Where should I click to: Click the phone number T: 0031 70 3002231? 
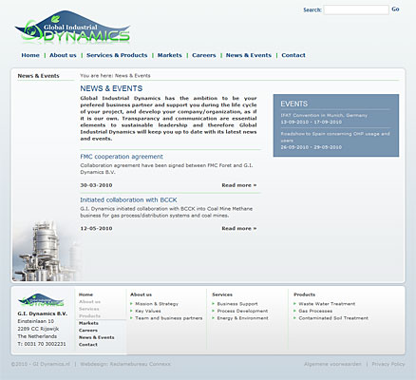(42, 344)
